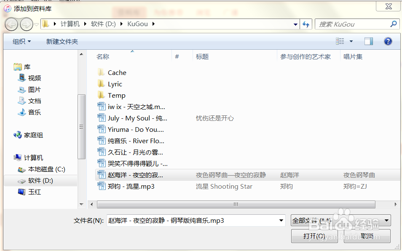The width and height of the screenshot is (402, 251).
Task: Click the file list horizontal scrollbar thumb
Action: pyautogui.click(x=236, y=204)
